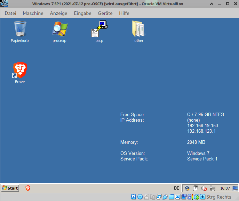Click the audio microphone status icon
This screenshot has width=239, height=201.
click(x=153, y=197)
